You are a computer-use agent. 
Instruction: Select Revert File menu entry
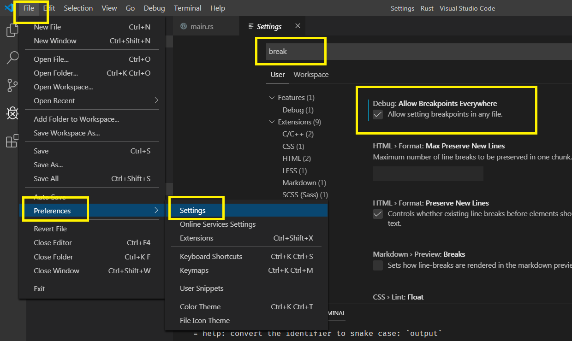tap(92, 229)
